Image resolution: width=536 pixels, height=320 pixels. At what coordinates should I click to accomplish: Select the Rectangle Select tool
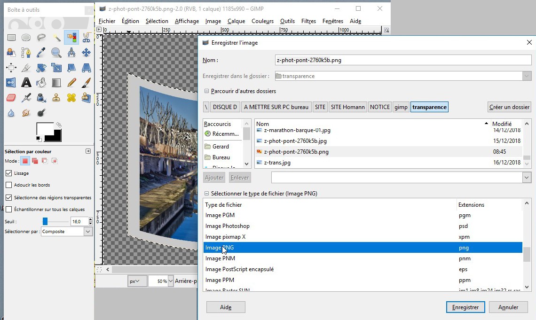pyautogui.click(x=11, y=38)
